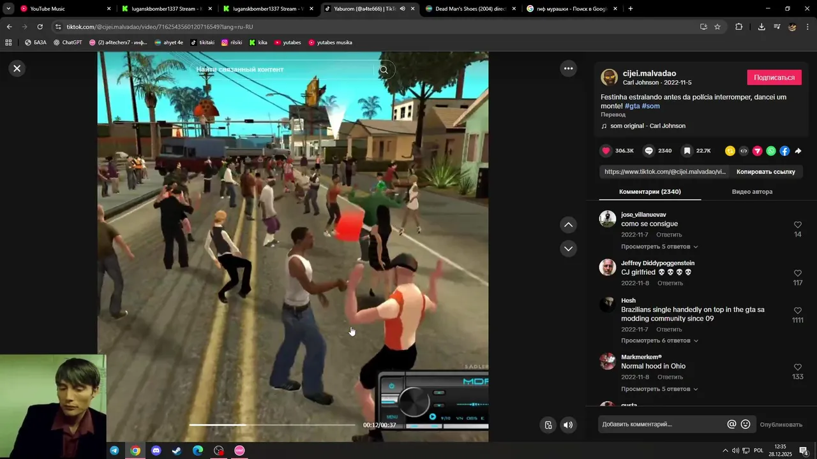817x459 pixels.
Task: Like jose_villanuevav's comment heart
Action: click(798, 225)
